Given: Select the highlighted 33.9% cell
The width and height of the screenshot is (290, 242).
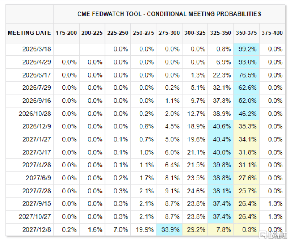Looking at the screenshot, I should coord(169,230).
